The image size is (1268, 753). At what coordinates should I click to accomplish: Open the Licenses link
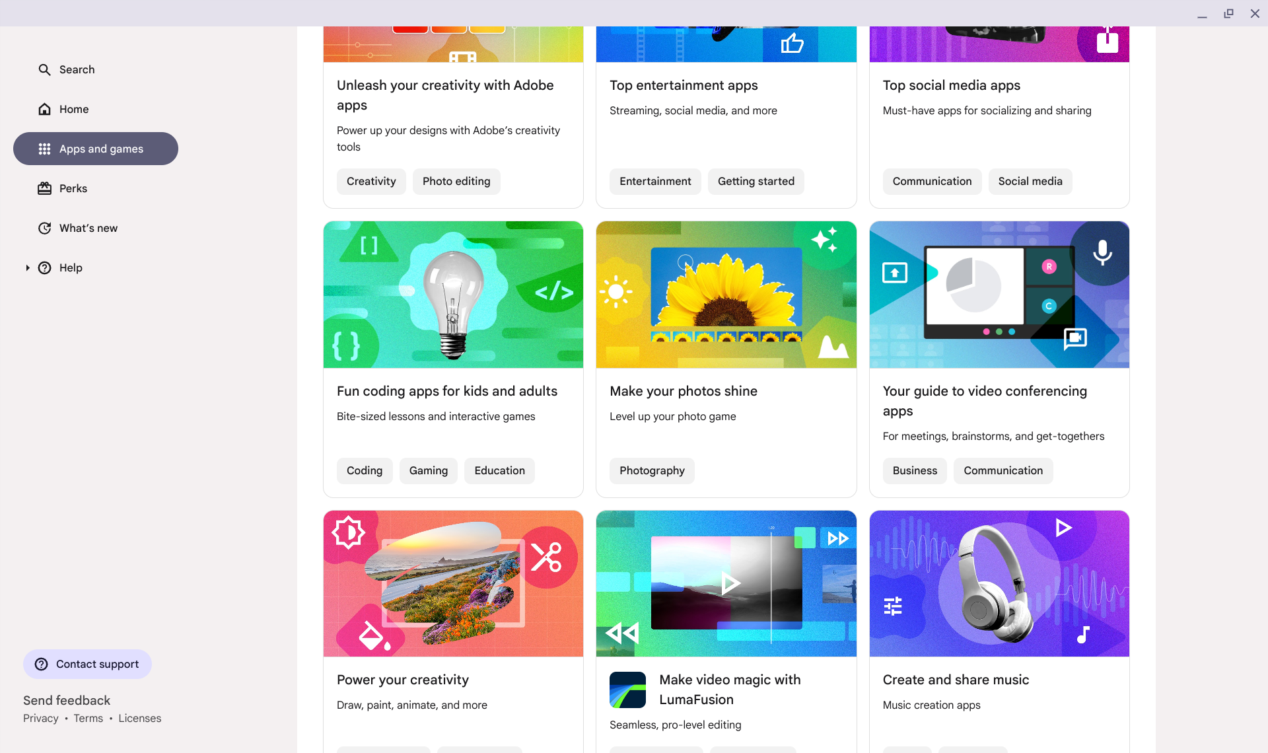point(139,718)
